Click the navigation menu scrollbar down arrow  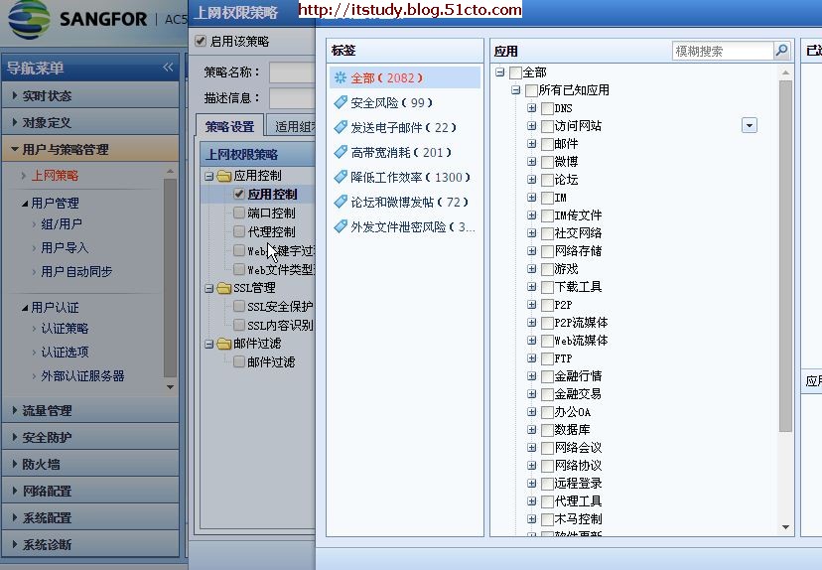point(170,387)
